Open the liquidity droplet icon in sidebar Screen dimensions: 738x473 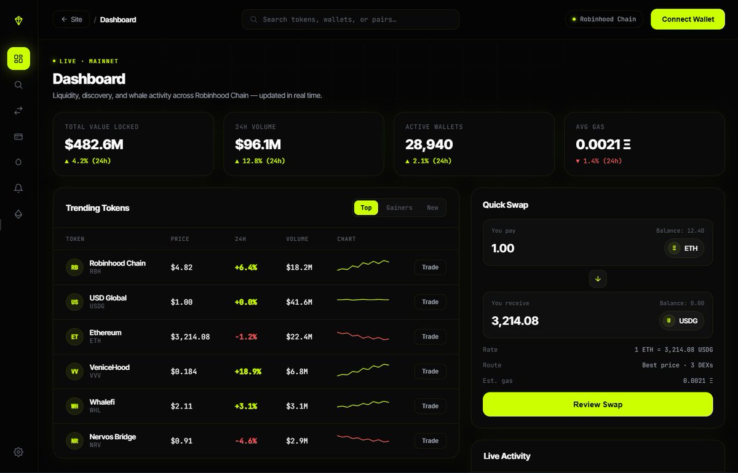click(x=18, y=162)
